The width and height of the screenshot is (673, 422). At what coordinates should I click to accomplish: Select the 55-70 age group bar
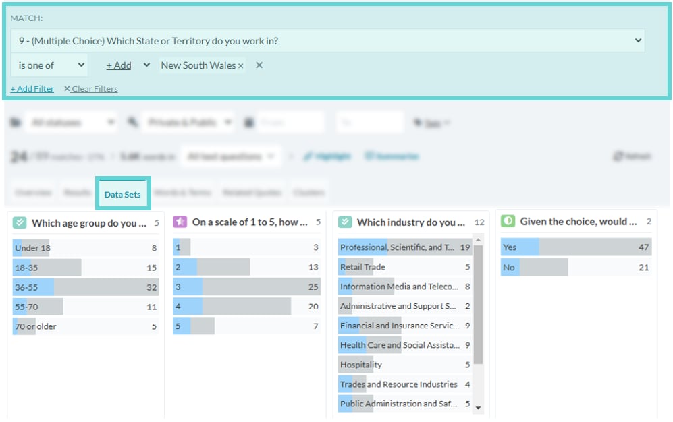coord(86,307)
